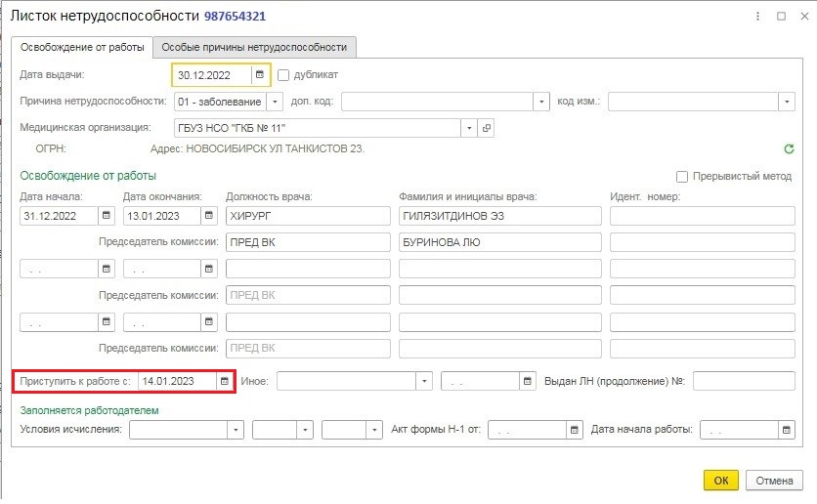The image size is (817, 504).
Task: Click the first-row ПРЕД ВК chairman field
Action: [x=308, y=242]
